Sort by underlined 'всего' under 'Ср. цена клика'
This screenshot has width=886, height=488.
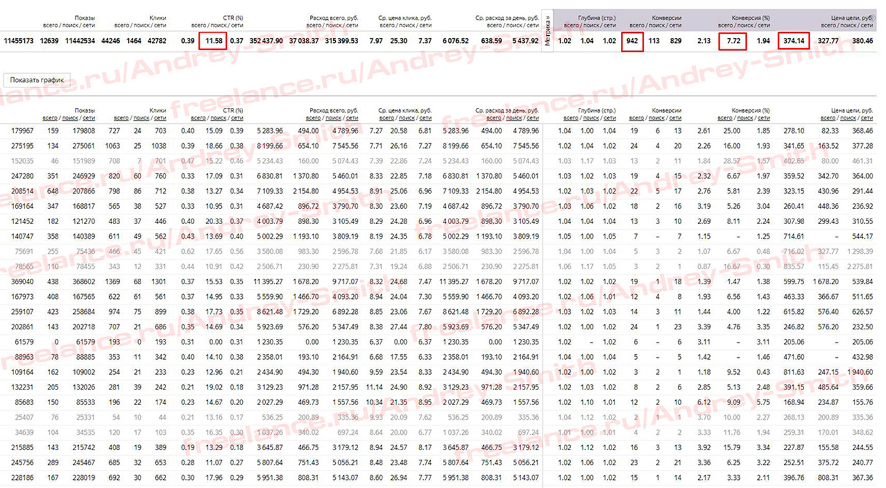pyautogui.click(x=387, y=118)
